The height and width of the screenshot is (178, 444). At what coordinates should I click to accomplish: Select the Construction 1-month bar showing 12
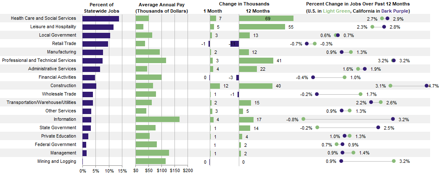215,86
